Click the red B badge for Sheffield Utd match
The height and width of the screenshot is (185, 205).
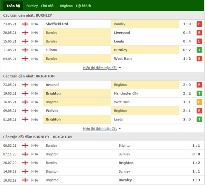coord(199,24)
